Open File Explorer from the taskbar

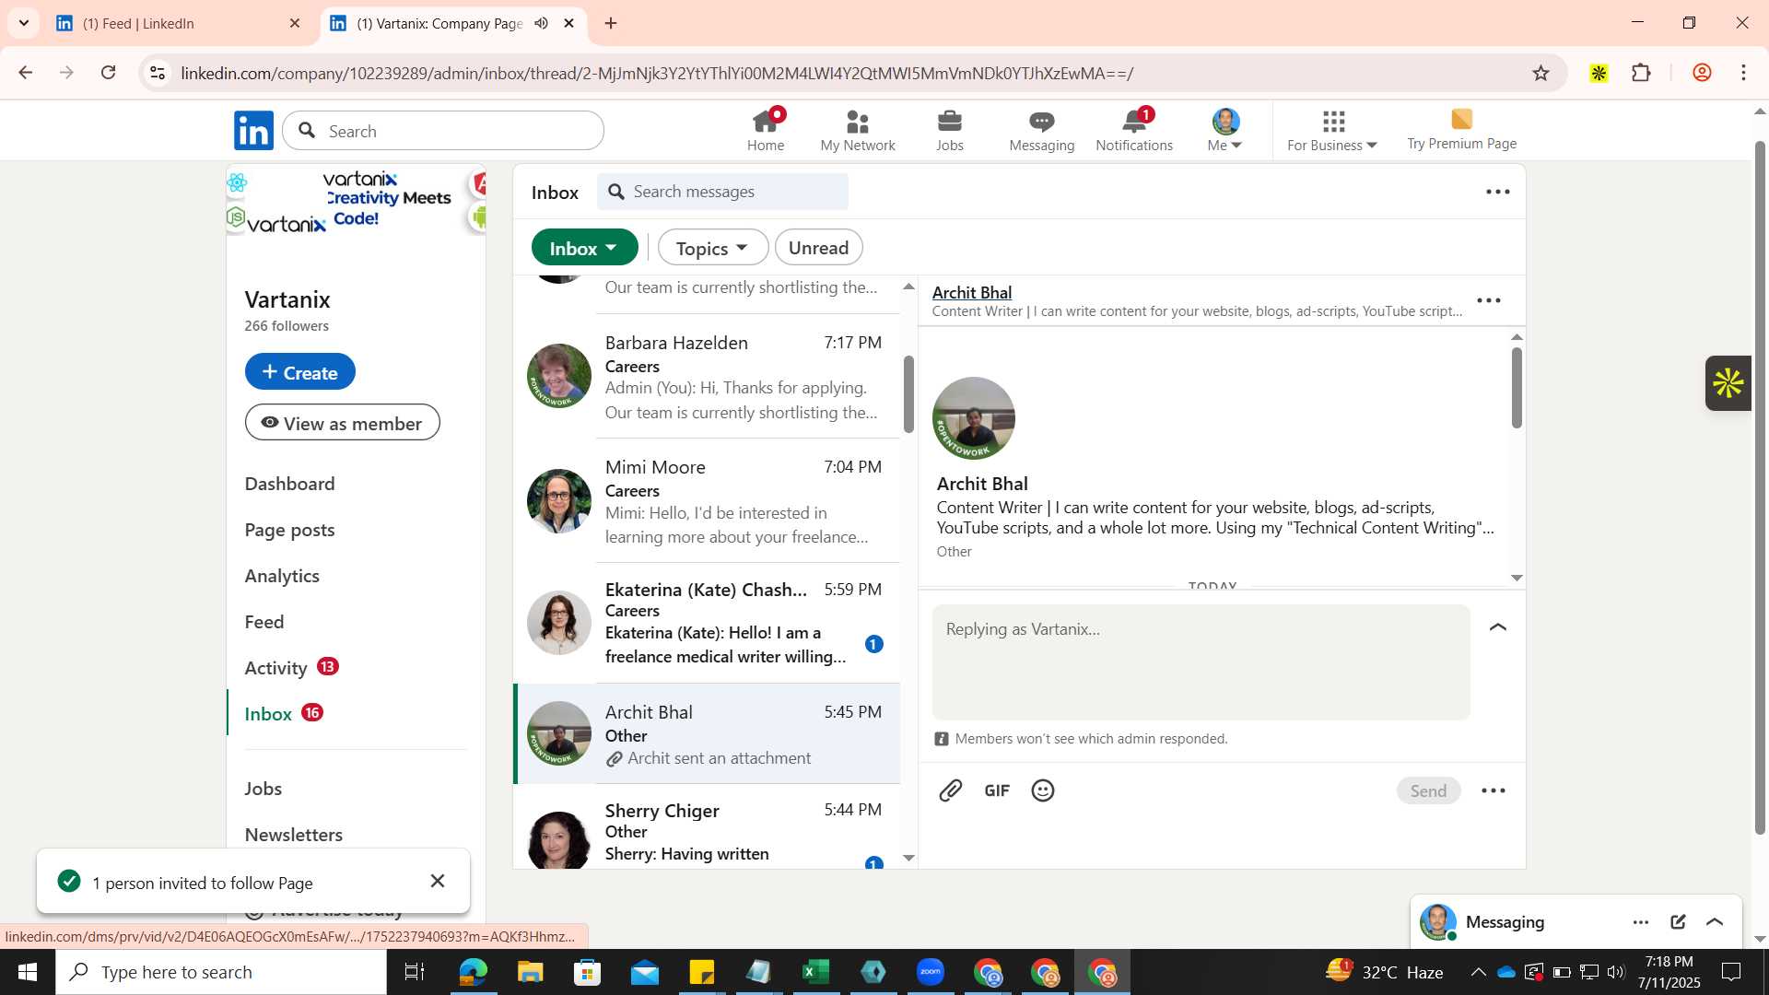point(531,972)
